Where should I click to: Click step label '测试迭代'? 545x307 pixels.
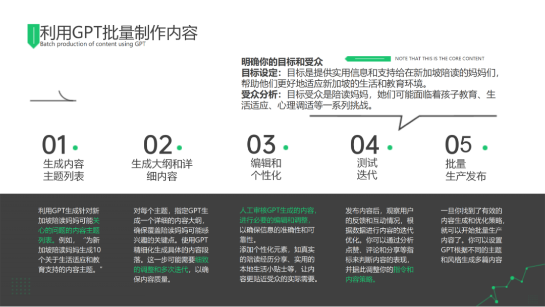point(367,169)
